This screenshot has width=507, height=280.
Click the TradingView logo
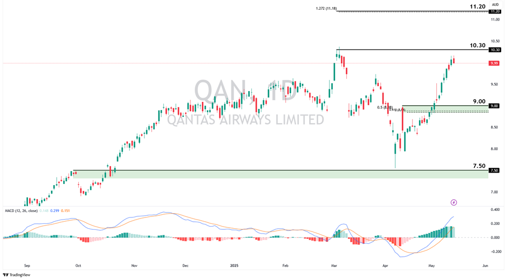click(16, 275)
